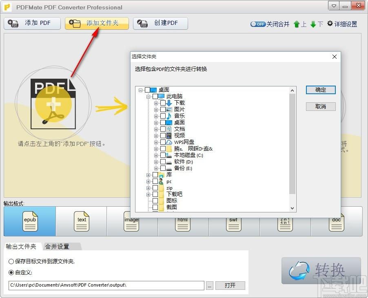Click the 音乐 music note icon
368x298 pixels.
169,116
